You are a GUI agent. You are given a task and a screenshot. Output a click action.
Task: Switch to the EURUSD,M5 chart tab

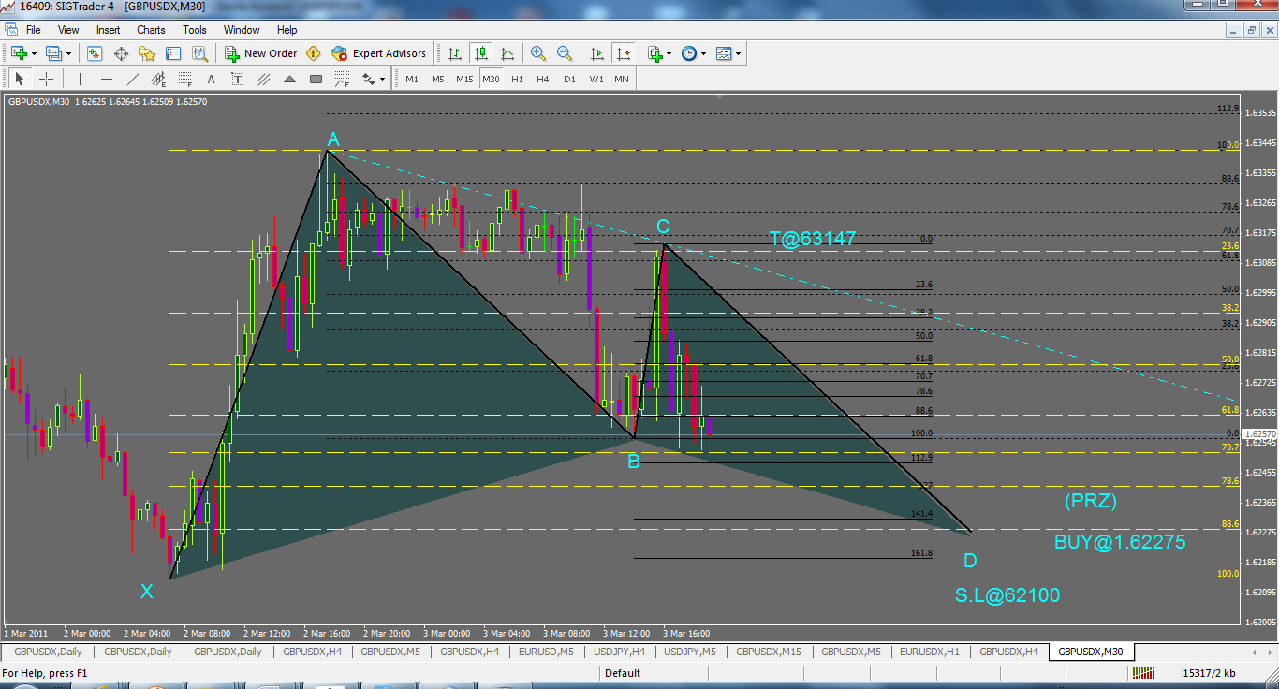(547, 652)
